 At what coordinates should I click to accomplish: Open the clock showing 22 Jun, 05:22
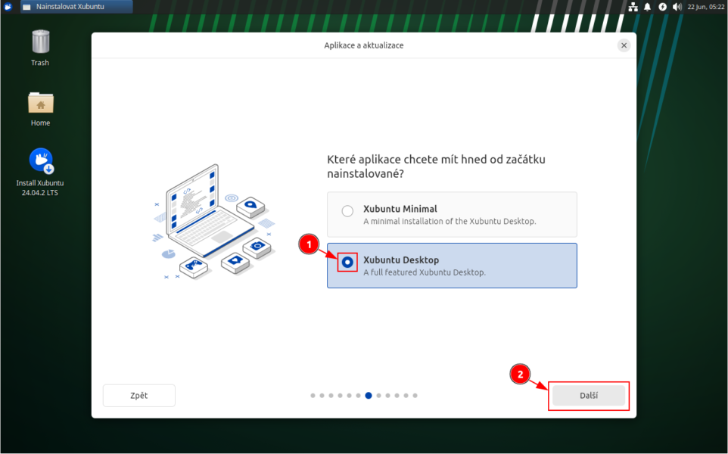(705, 7)
